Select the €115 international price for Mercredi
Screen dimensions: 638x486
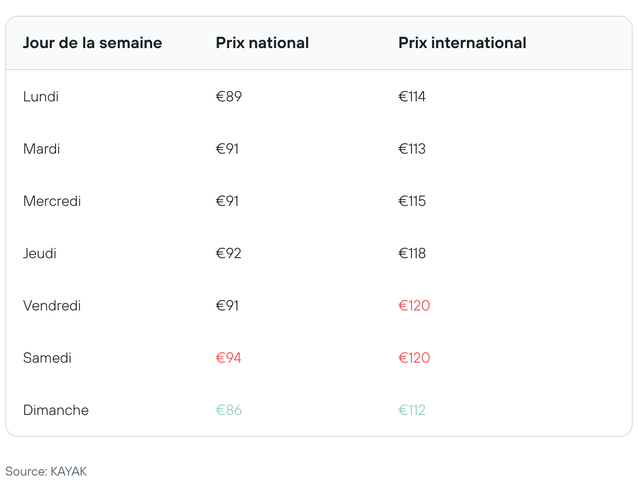412,201
